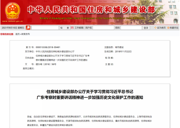Open the 收藏本站 link
Screen dimensions: 180x128
point(174,28)
